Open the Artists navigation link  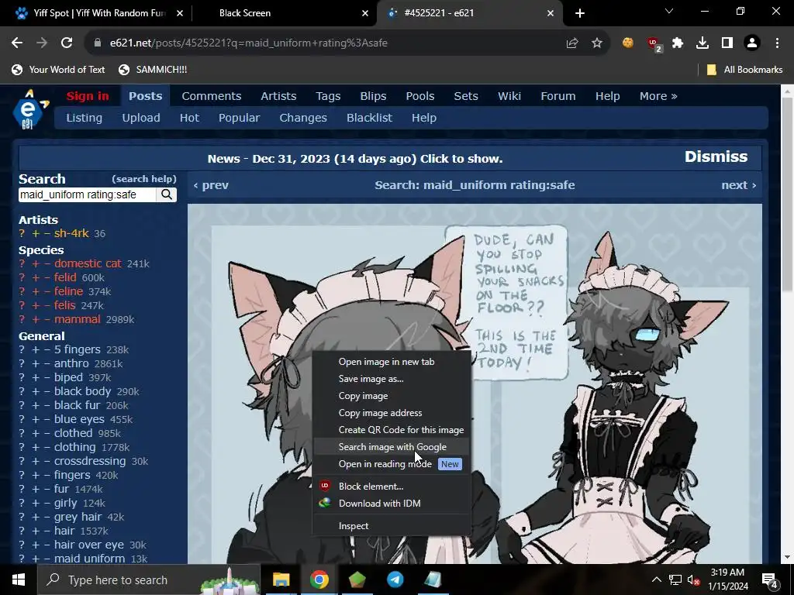(278, 96)
